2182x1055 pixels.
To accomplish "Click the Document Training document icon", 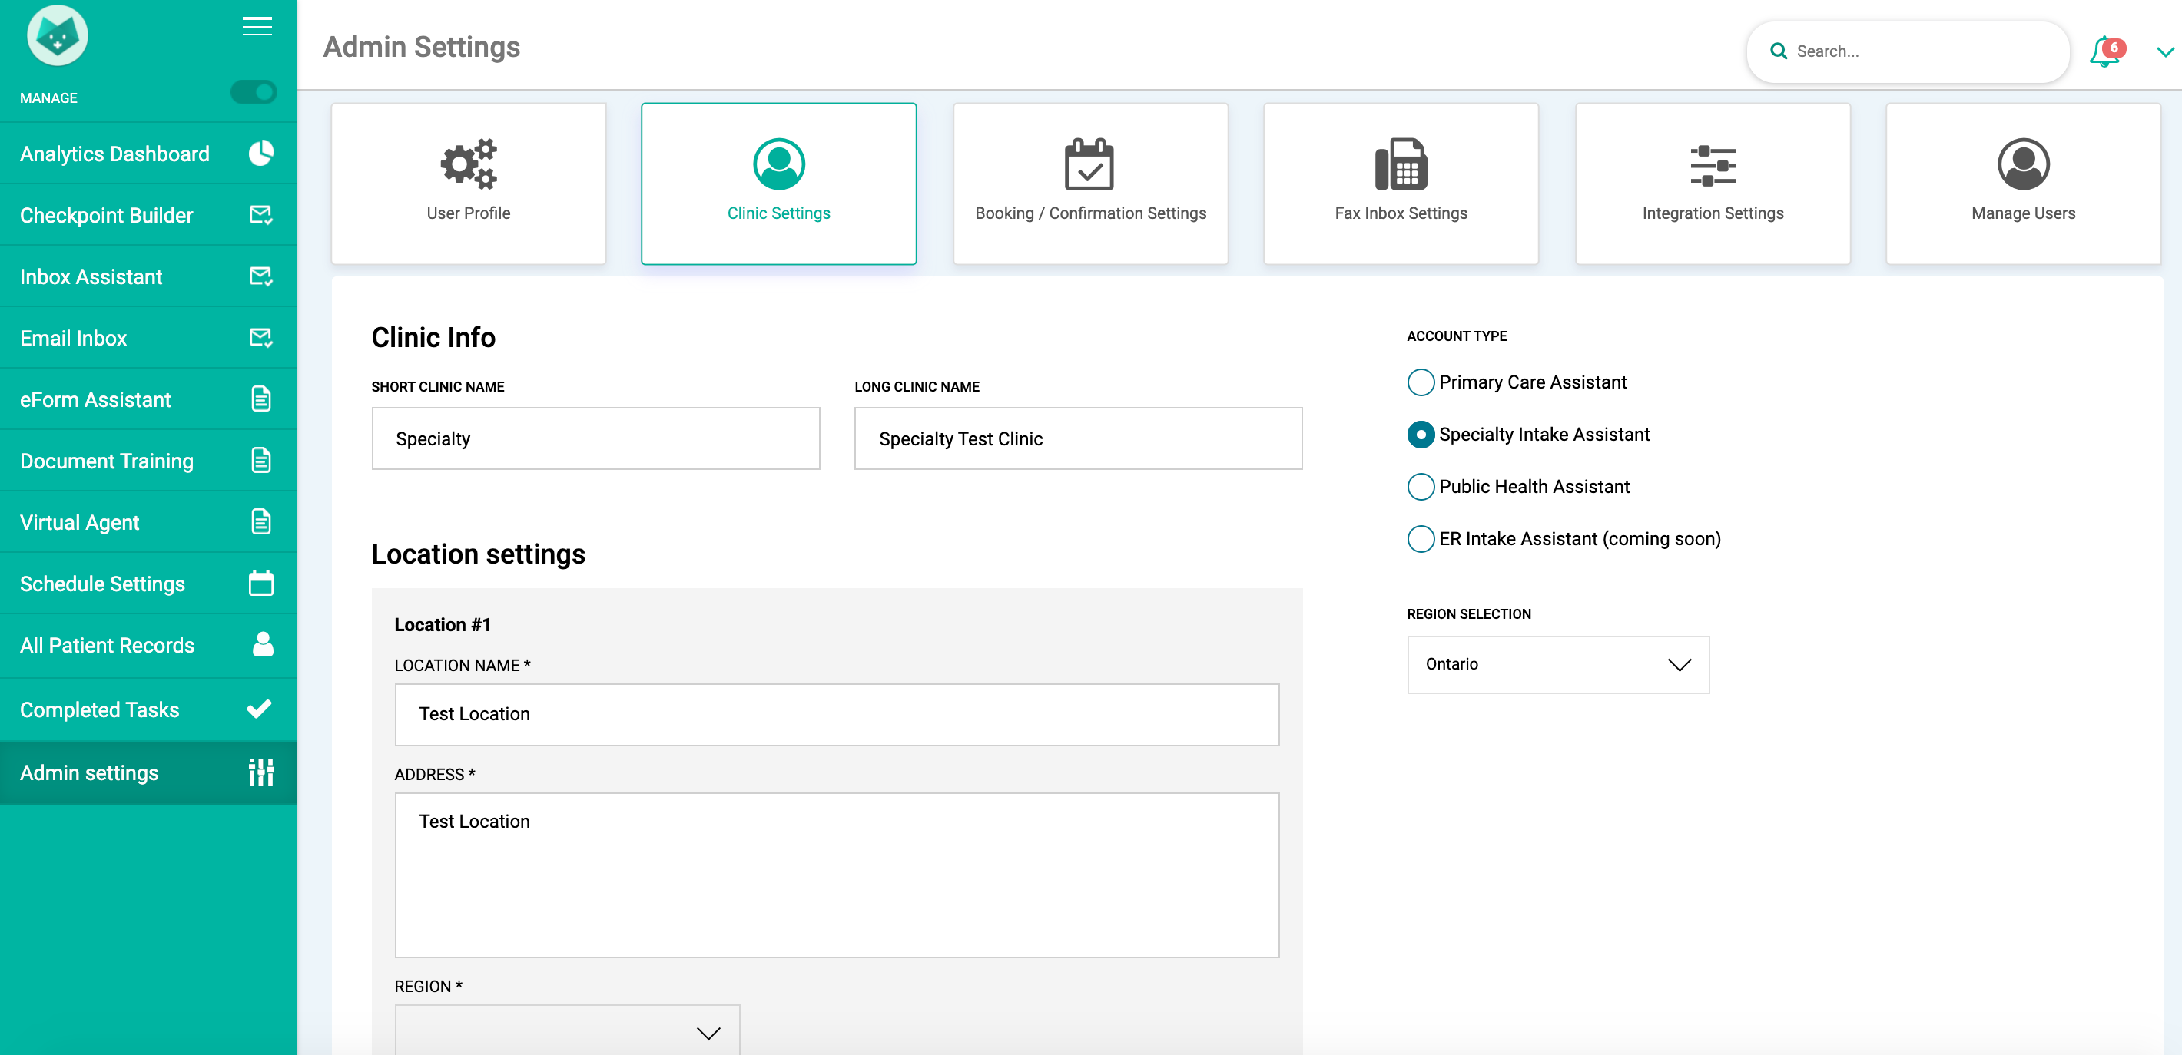I will tap(261, 461).
